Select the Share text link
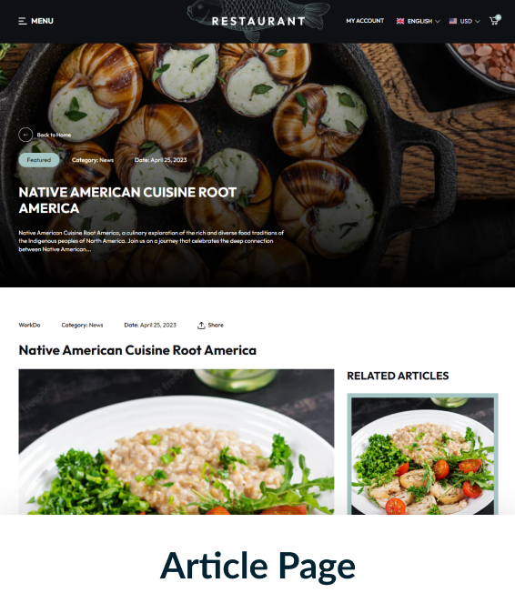 [x=216, y=325]
